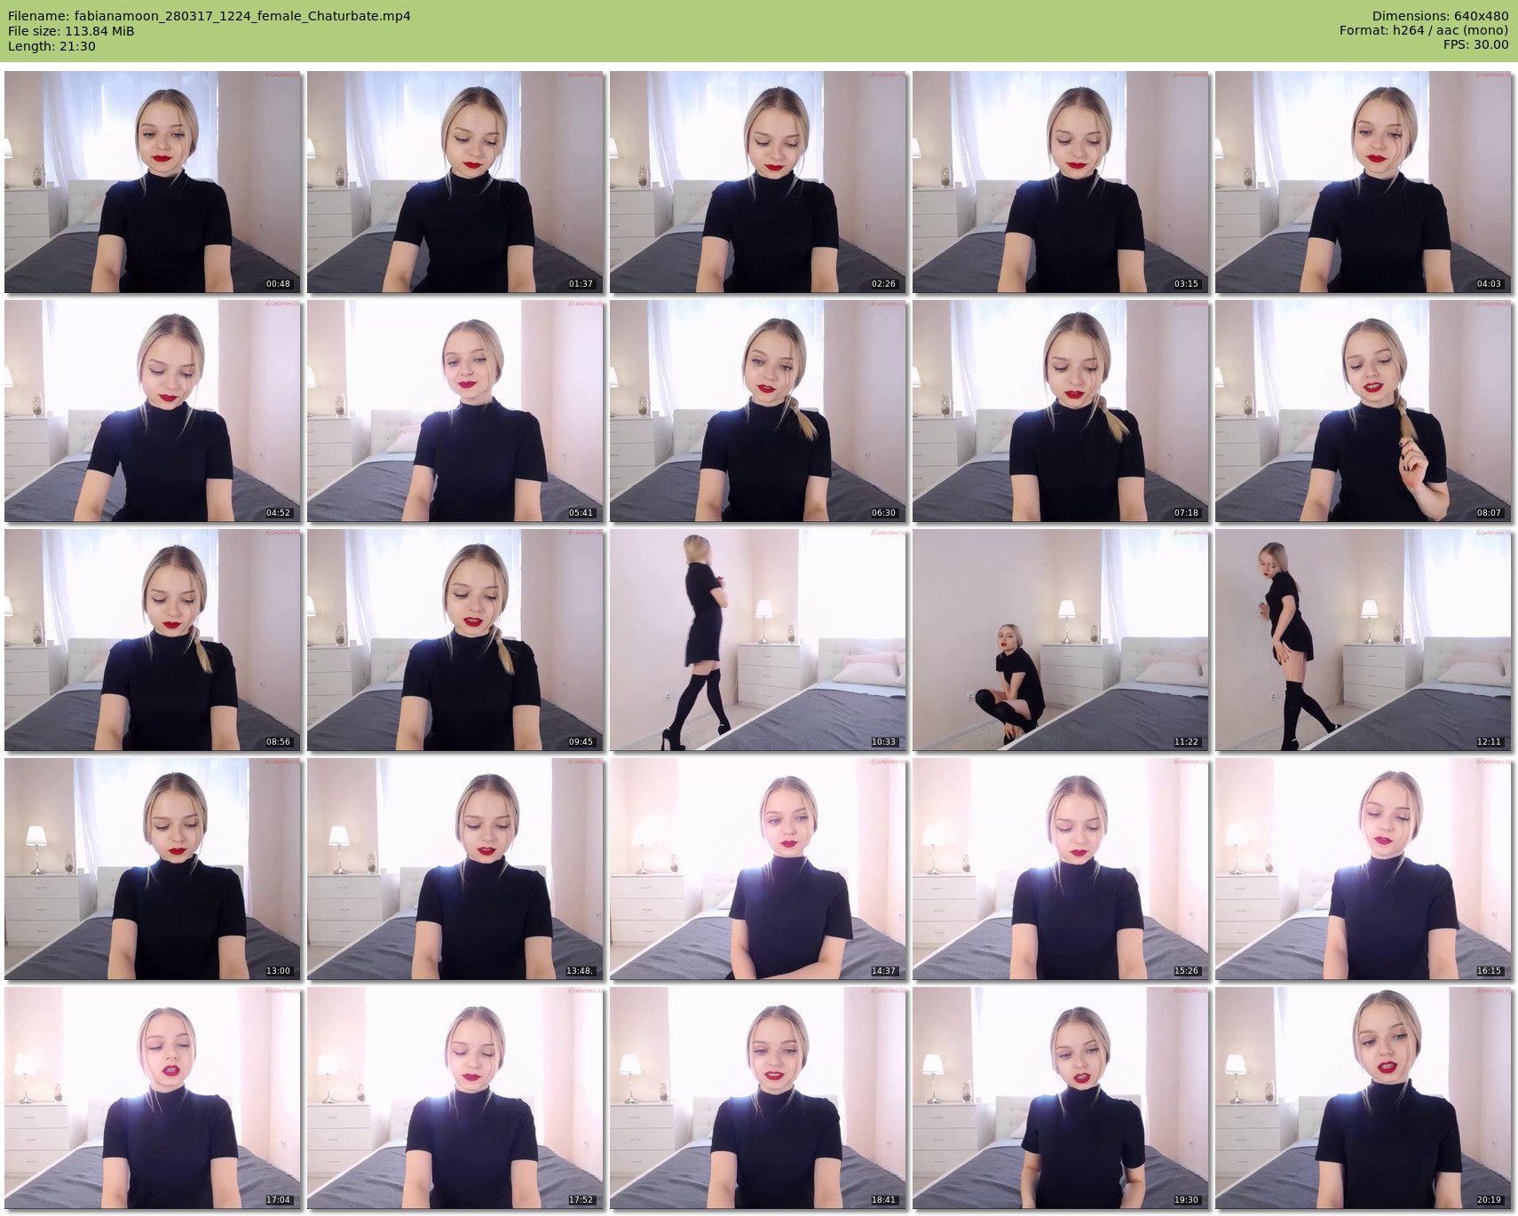The width and height of the screenshot is (1518, 1216).
Task: Click the 14:37 frame thumbnail
Action: coord(757,869)
